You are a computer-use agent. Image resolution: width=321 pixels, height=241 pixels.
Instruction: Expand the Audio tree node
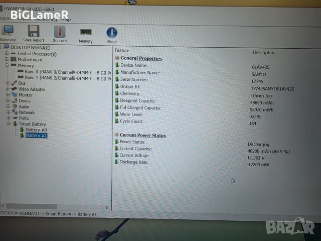pyautogui.click(x=8, y=106)
